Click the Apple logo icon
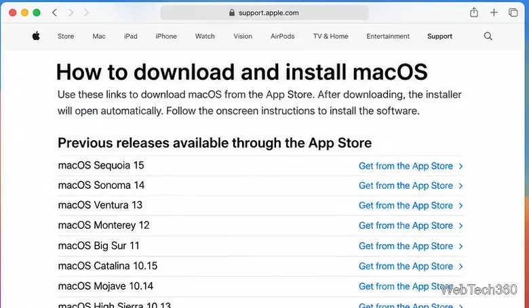 (x=36, y=36)
